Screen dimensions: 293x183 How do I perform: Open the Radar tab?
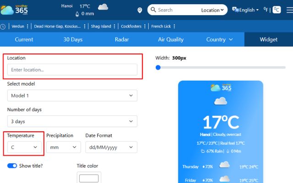(x=122, y=39)
